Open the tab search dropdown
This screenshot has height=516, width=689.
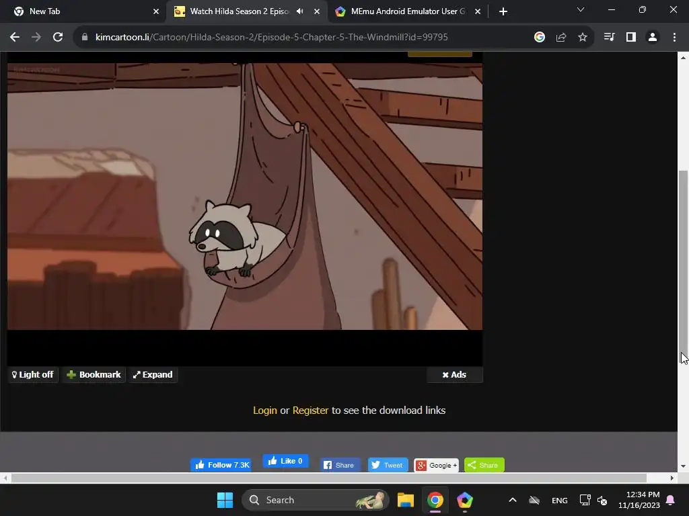pyautogui.click(x=581, y=9)
